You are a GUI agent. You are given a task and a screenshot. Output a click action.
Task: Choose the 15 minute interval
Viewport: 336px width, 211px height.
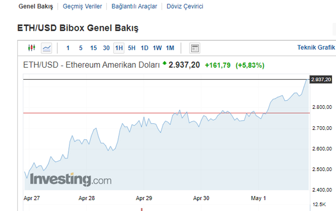(93, 48)
